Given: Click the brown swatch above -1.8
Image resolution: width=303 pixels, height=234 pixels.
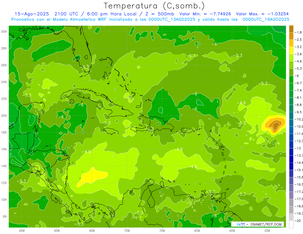Looking at the screenshot, I should 291,29.
